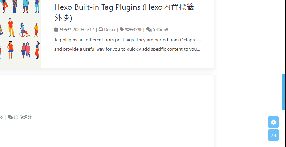Click the inbox icon before Demo
The width and height of the screenshot is (286, 147).
101,30
